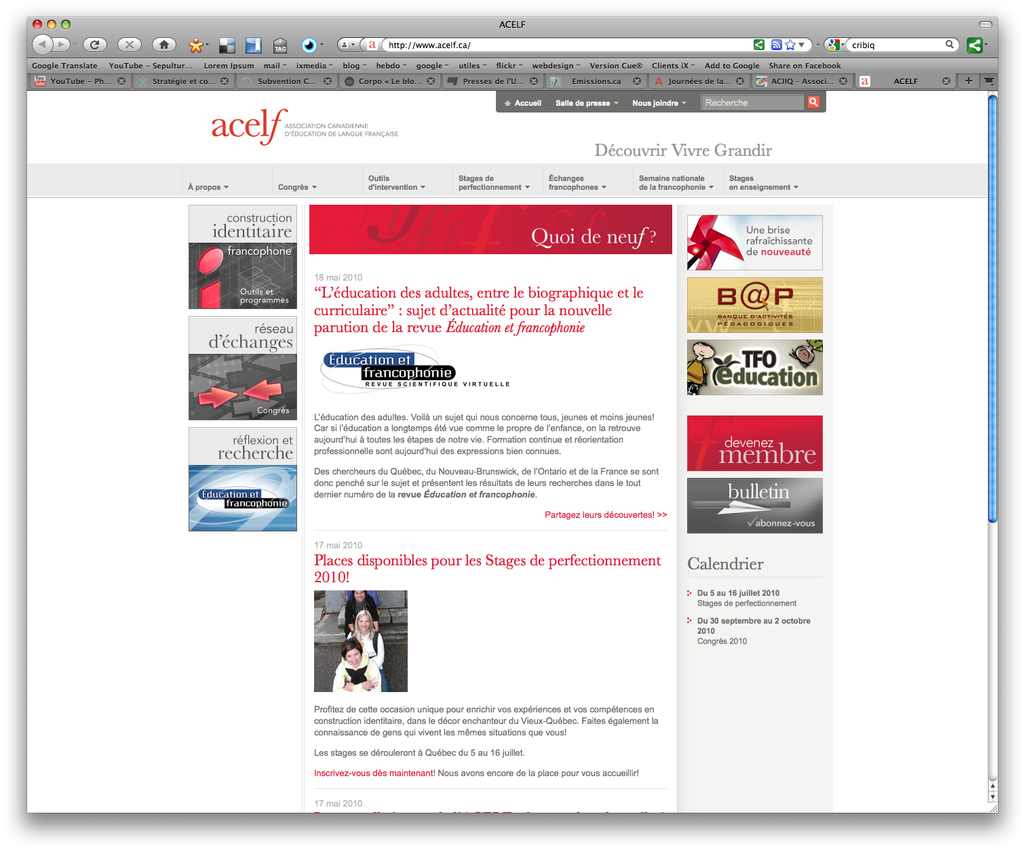Click the TFO Éducation banner
The image size is (1025, 850).
(755, 367)
